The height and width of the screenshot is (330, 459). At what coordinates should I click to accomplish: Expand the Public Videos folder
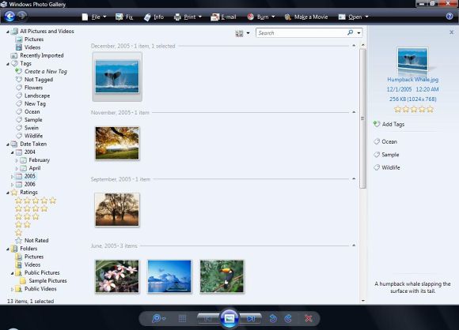click(x=13, y=289)
